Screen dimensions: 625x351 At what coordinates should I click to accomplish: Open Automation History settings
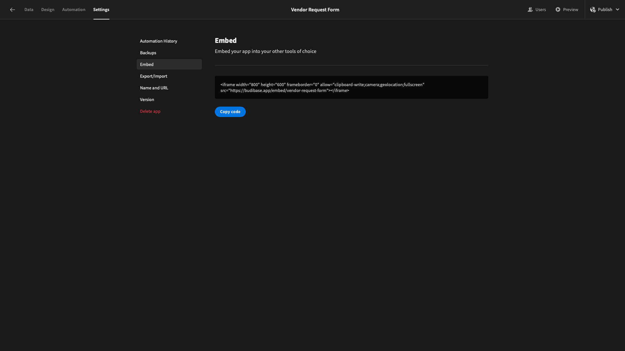(169, 41)
